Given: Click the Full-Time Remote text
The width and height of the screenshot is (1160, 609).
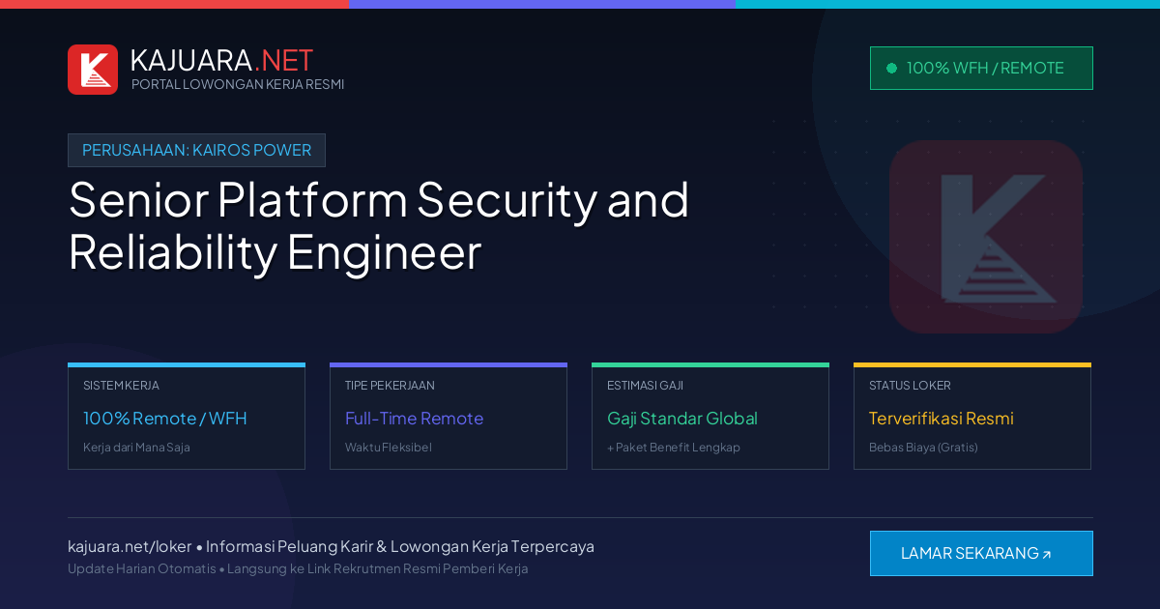Looking at the screenshot, I should tap(414, 419).
